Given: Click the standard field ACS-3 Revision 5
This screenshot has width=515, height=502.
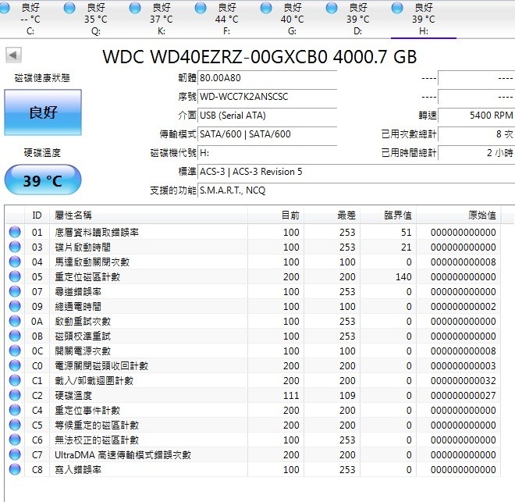Looking at the screenshot, I should point(357,172).
